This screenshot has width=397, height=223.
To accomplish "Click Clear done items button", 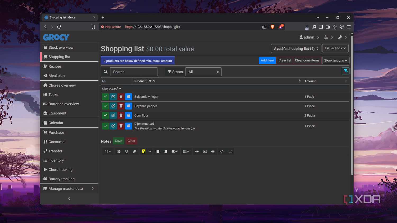I will (x=307, y=61).
